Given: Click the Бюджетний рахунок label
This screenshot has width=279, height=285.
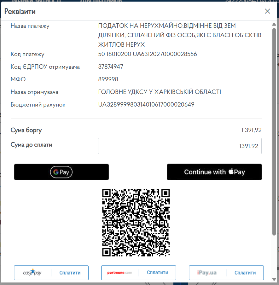Looking at the screenshot, I should pos(38,105).
